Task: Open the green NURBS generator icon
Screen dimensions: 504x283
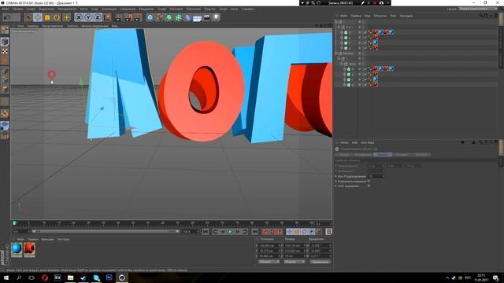Action: tap(169, 17)
